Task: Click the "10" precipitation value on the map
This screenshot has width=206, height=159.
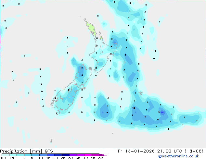Action: click(134, 108)
